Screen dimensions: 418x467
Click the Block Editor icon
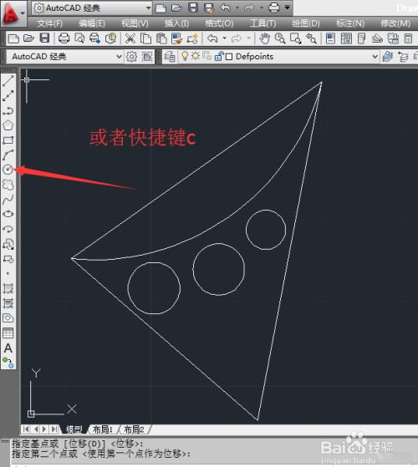[192, 38]
